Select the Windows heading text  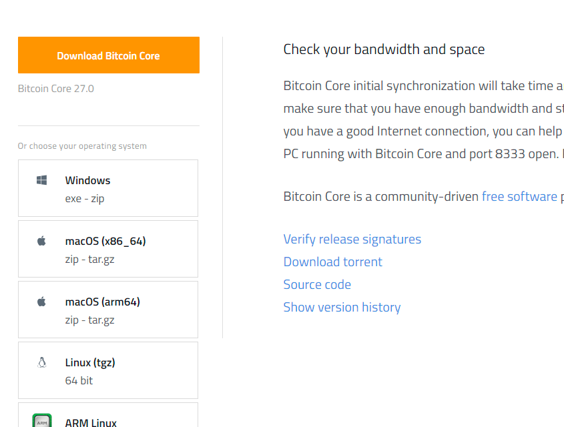(x=87, y=180)
